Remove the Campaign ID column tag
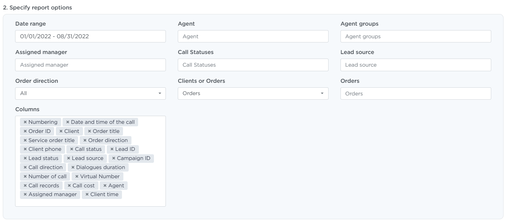This screenshot has width=506, height=221. 113,158
